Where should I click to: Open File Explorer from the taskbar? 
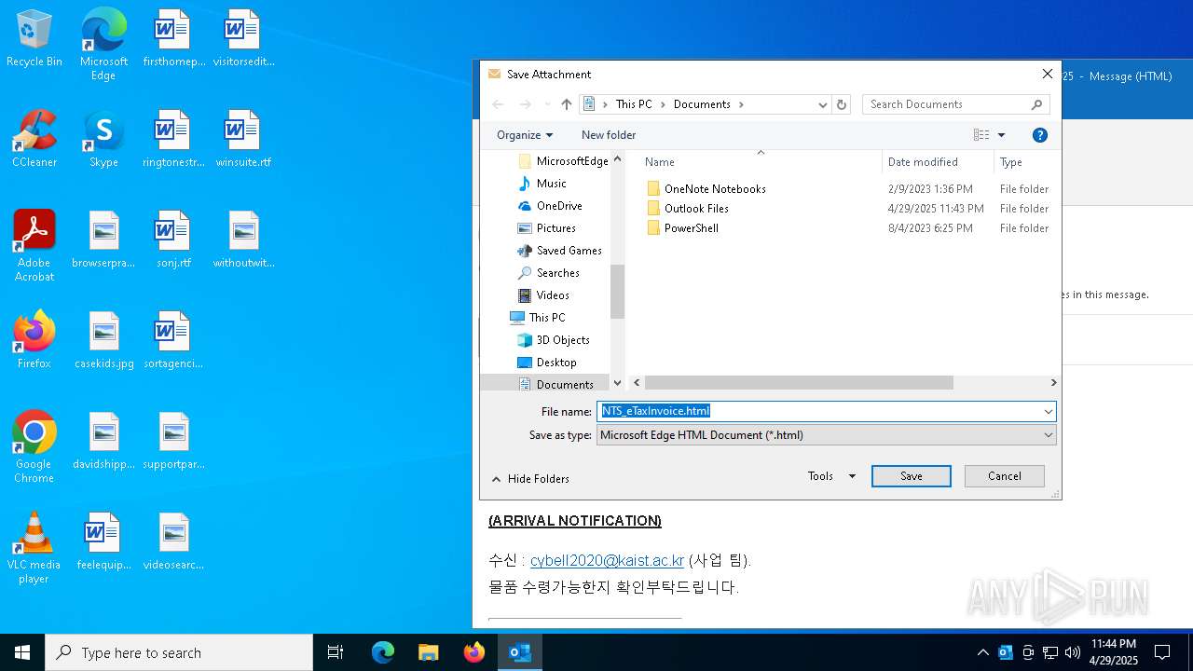click(429, 652)
